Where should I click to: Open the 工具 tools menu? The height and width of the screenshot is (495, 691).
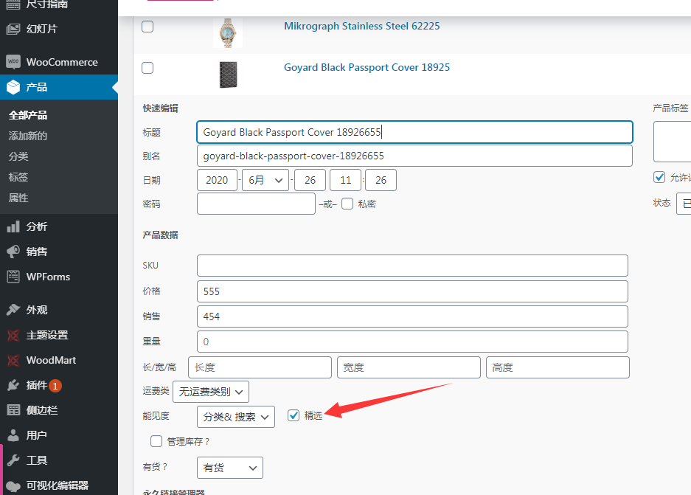[59, 460]
